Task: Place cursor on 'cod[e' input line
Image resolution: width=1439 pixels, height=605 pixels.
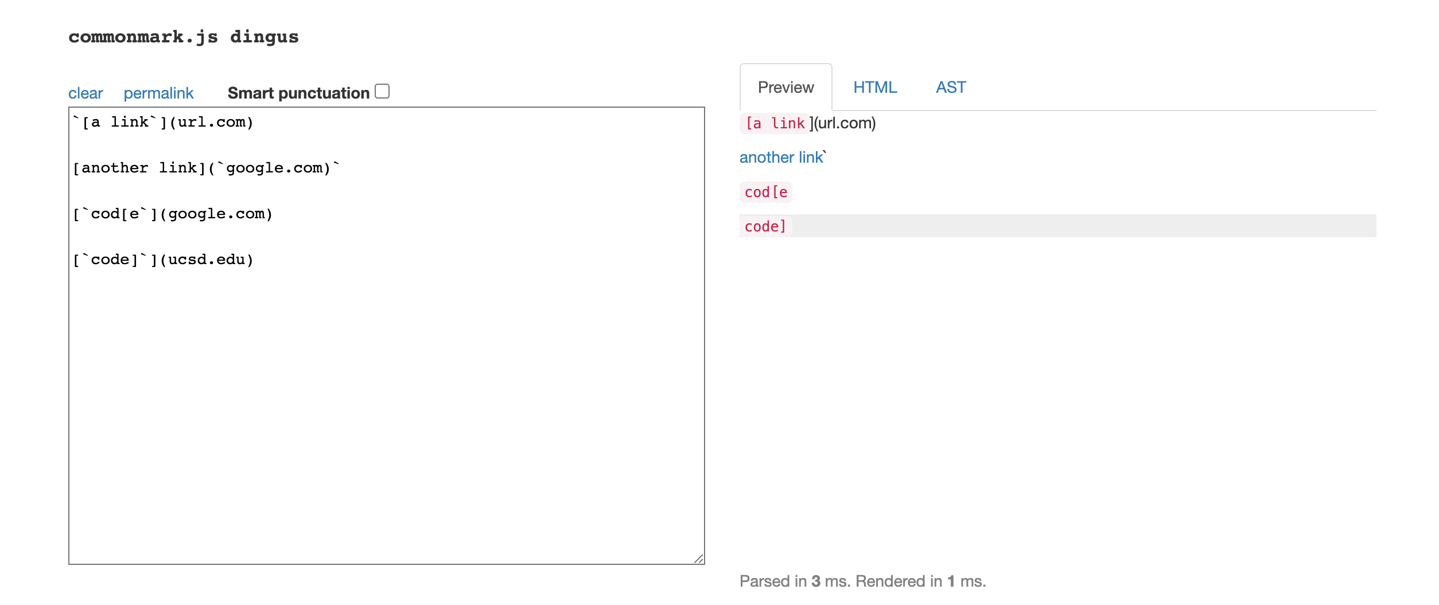Action: [x=173, y=214]
